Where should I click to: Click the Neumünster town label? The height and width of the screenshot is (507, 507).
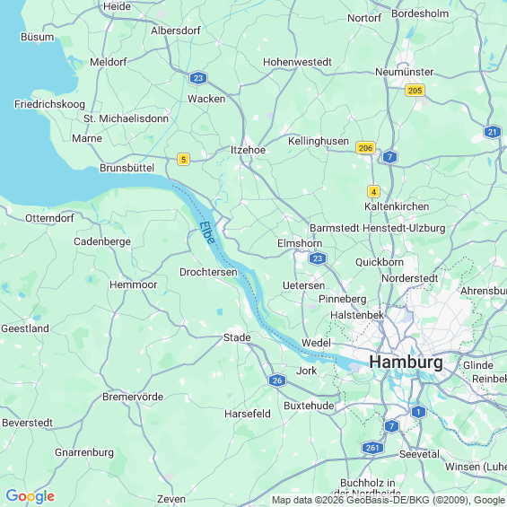click(x=404, y=72)
